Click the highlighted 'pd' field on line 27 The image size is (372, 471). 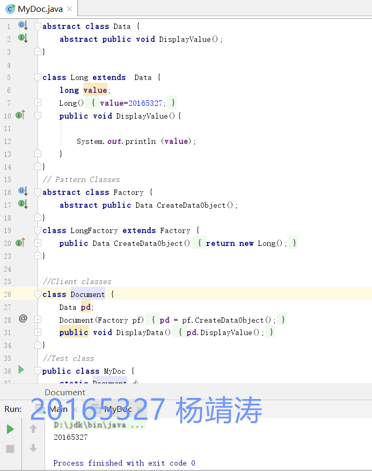click(x=85, y=307)
